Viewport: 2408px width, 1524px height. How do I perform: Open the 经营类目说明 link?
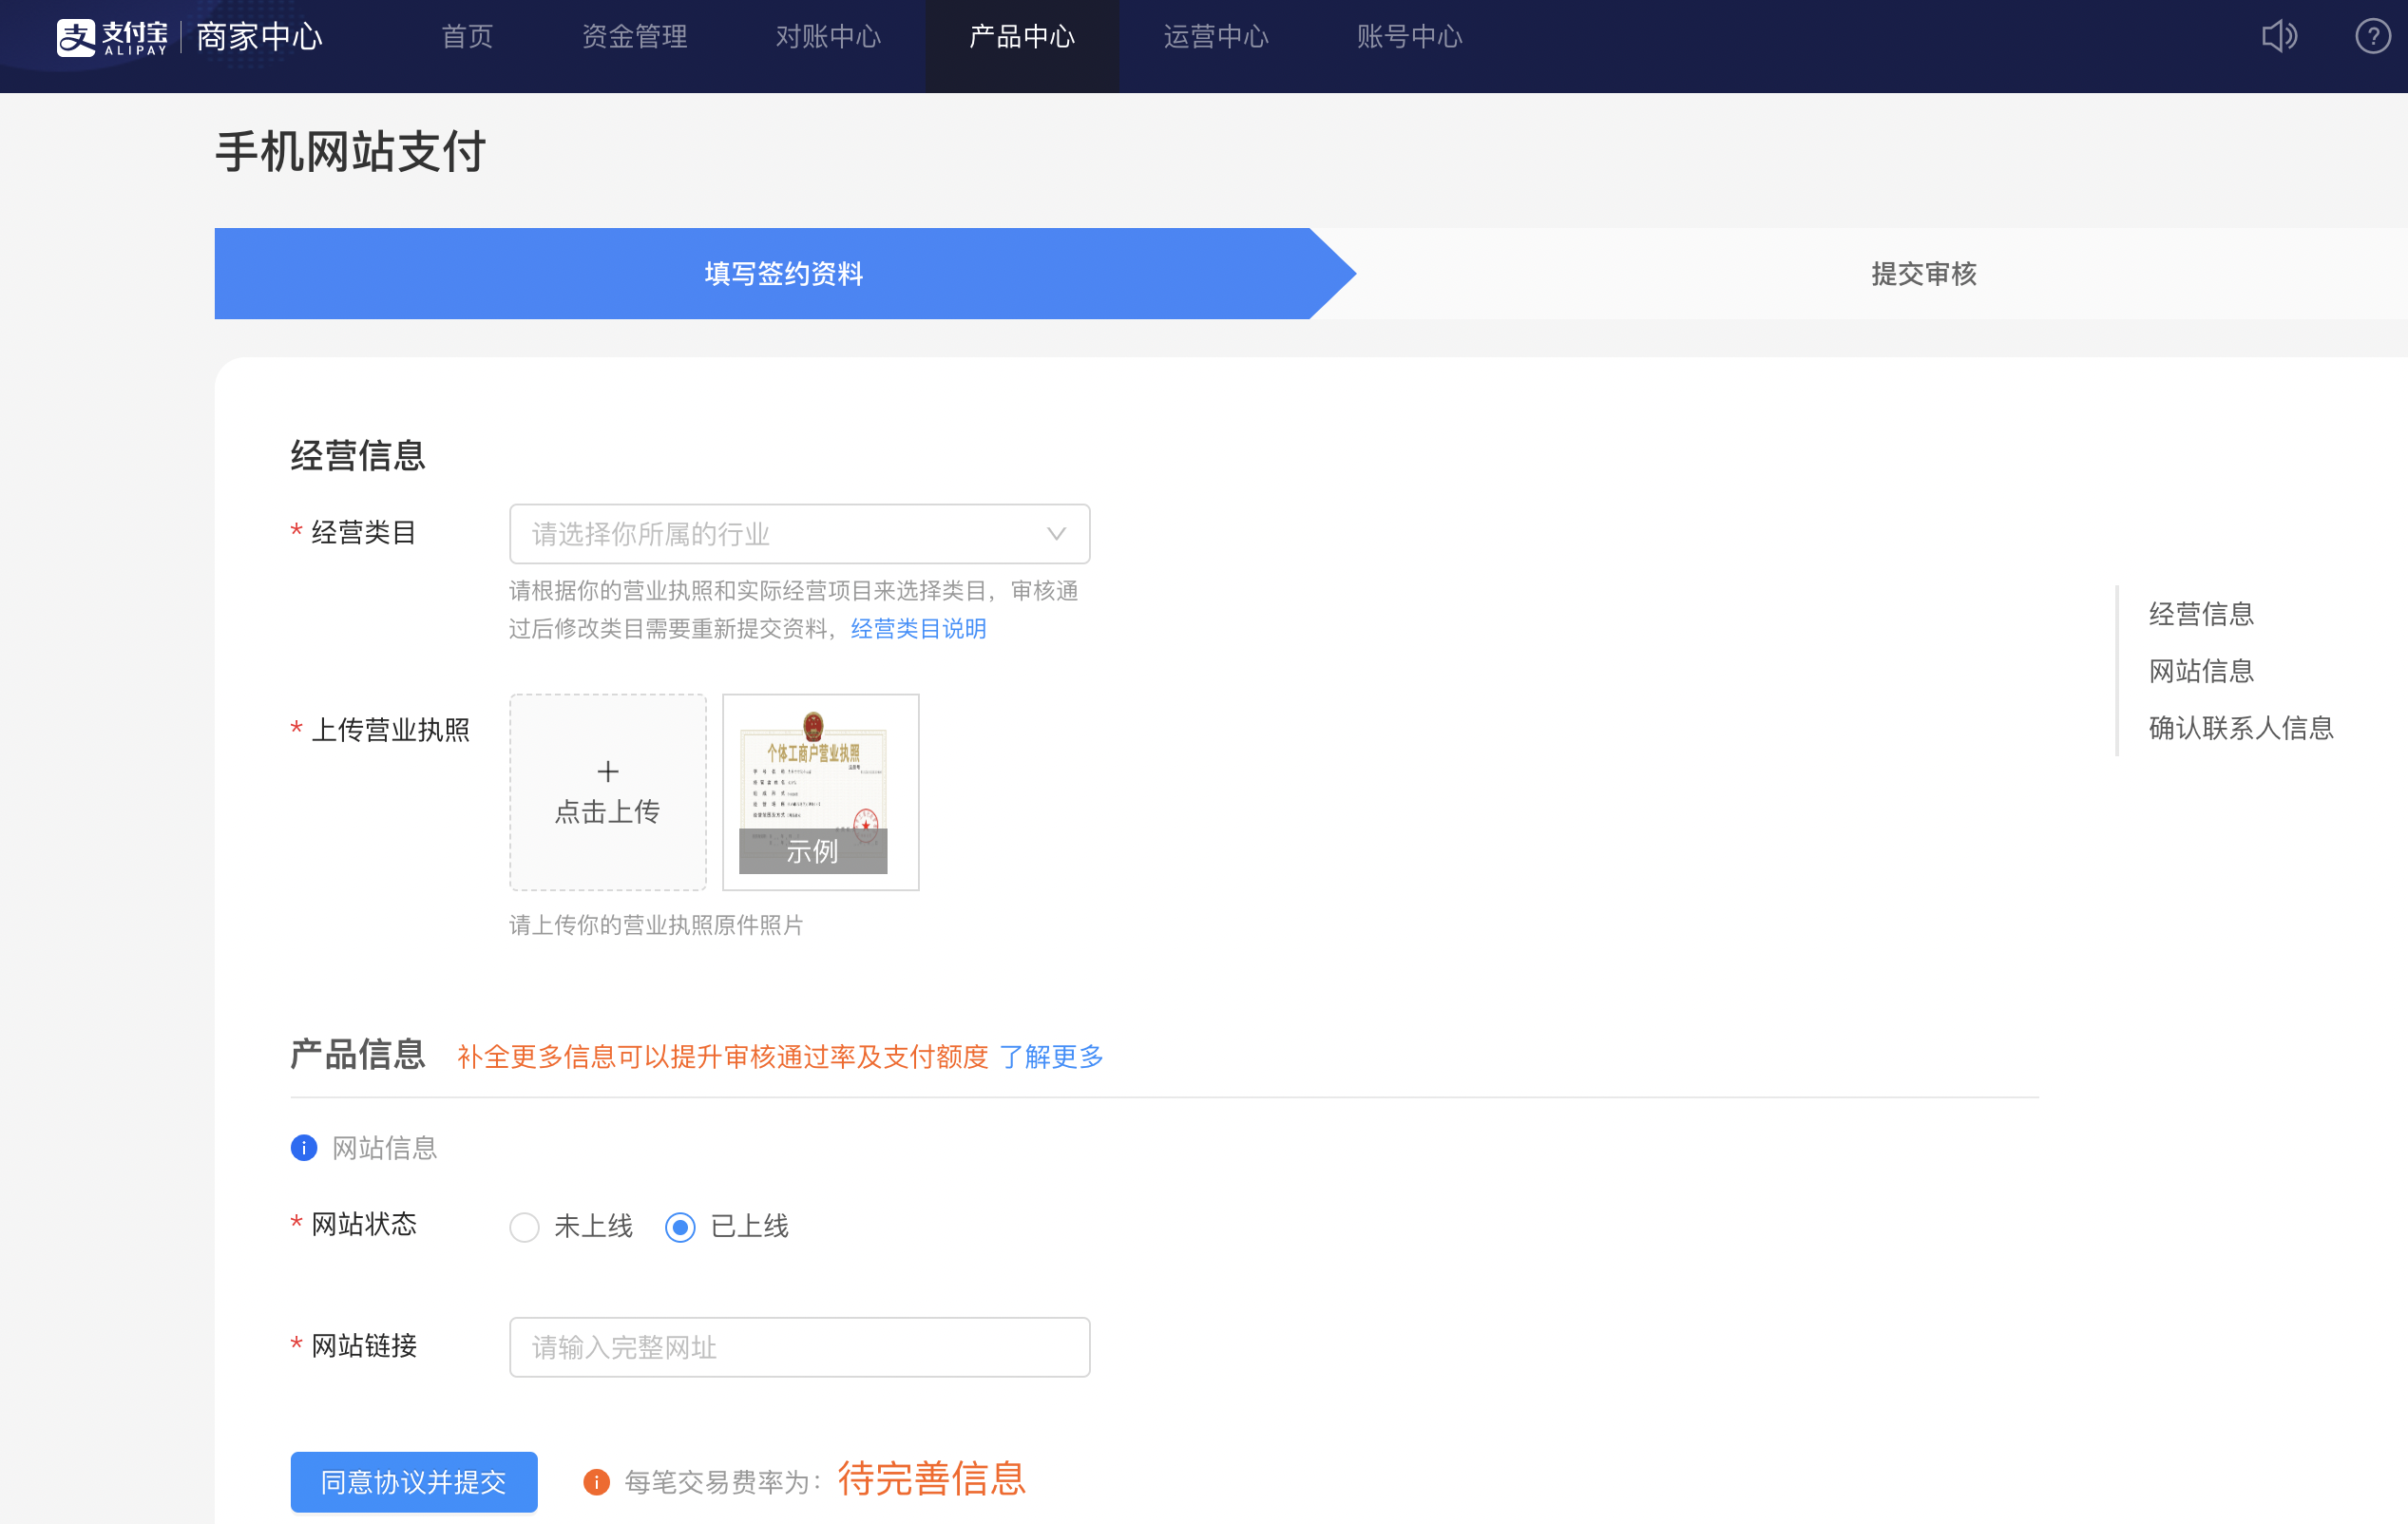click(918, 629)
